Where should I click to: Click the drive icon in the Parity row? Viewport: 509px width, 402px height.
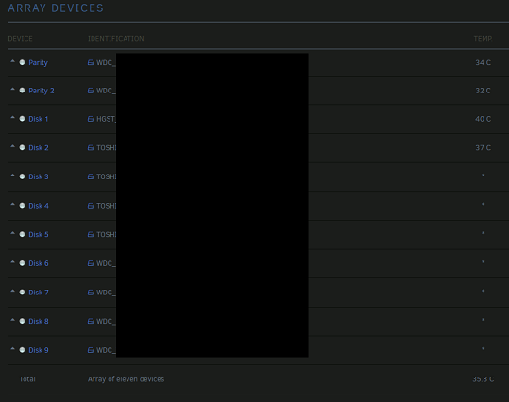91,62
